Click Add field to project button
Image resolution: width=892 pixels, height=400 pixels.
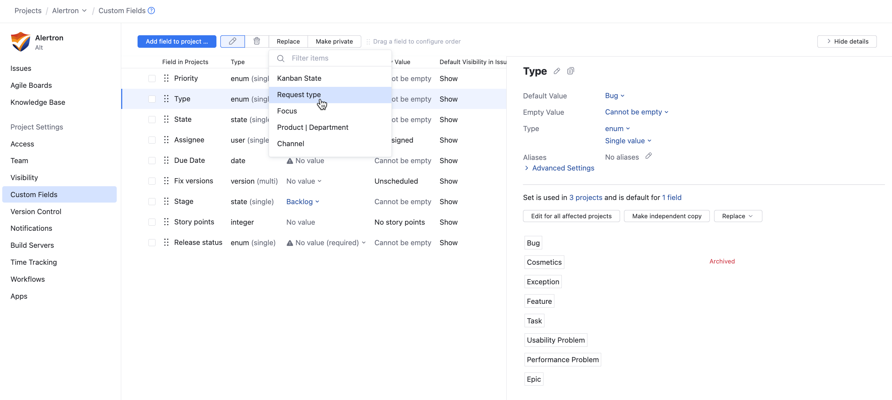click(177, 41)
